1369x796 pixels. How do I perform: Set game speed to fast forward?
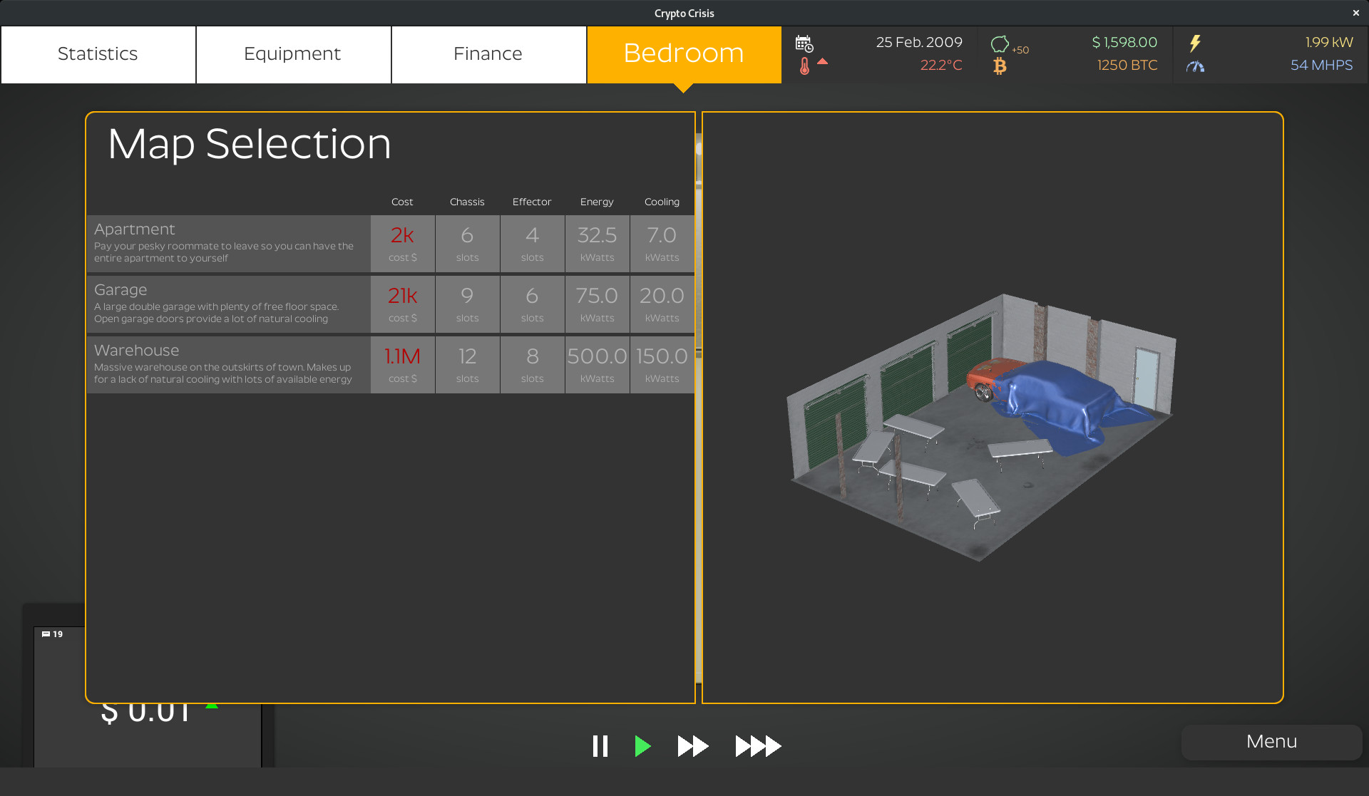tap(692, 746)
